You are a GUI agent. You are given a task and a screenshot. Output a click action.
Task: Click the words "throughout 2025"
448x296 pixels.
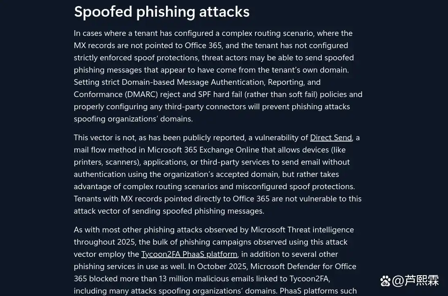pos(106,242)
